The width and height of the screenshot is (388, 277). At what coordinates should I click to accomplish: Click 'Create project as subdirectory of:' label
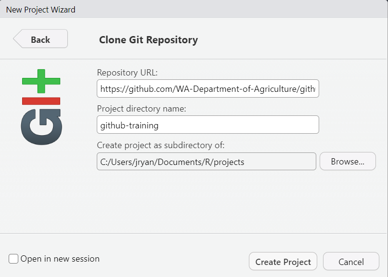(x=160, y=145)
